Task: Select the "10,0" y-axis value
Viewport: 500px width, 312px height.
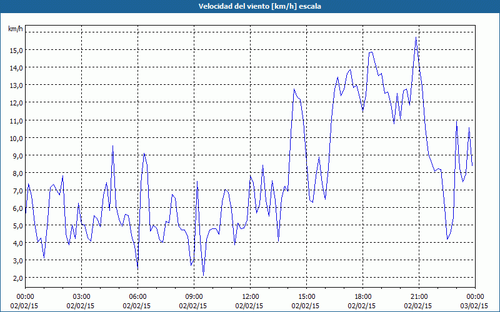Action: (17, 138)
